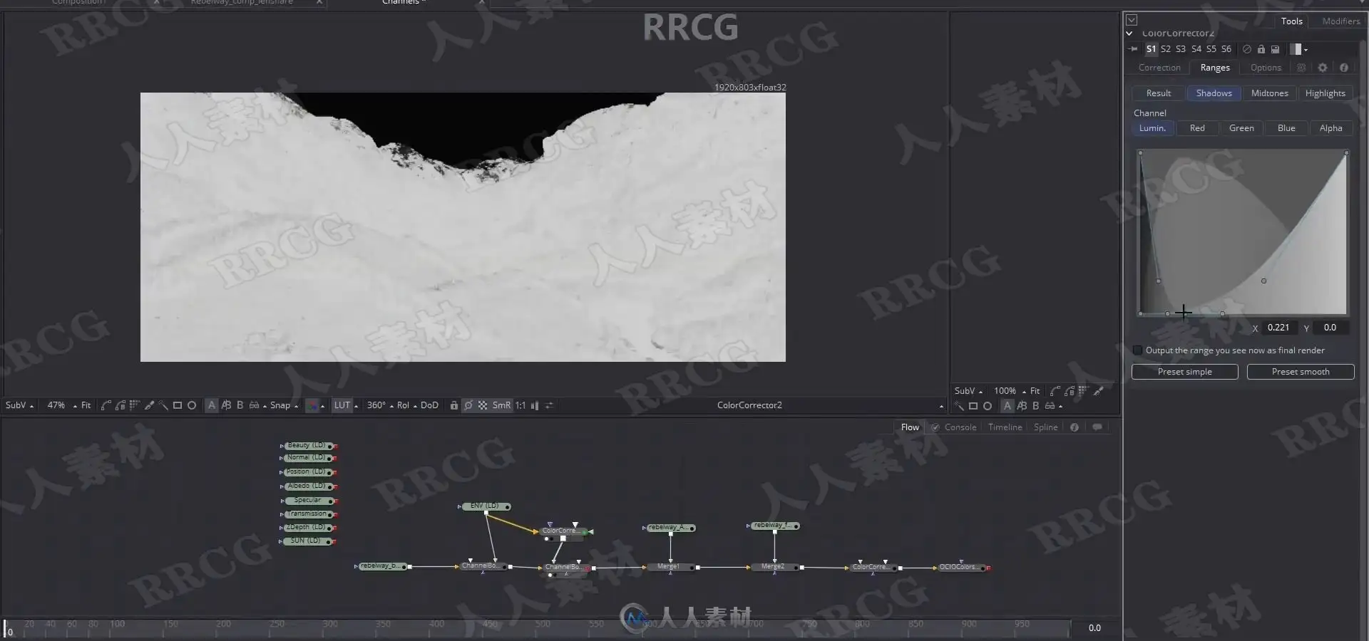Switch to the Spline tab
Viewport: 1369px width, 641px height.
pos(1045,427)
